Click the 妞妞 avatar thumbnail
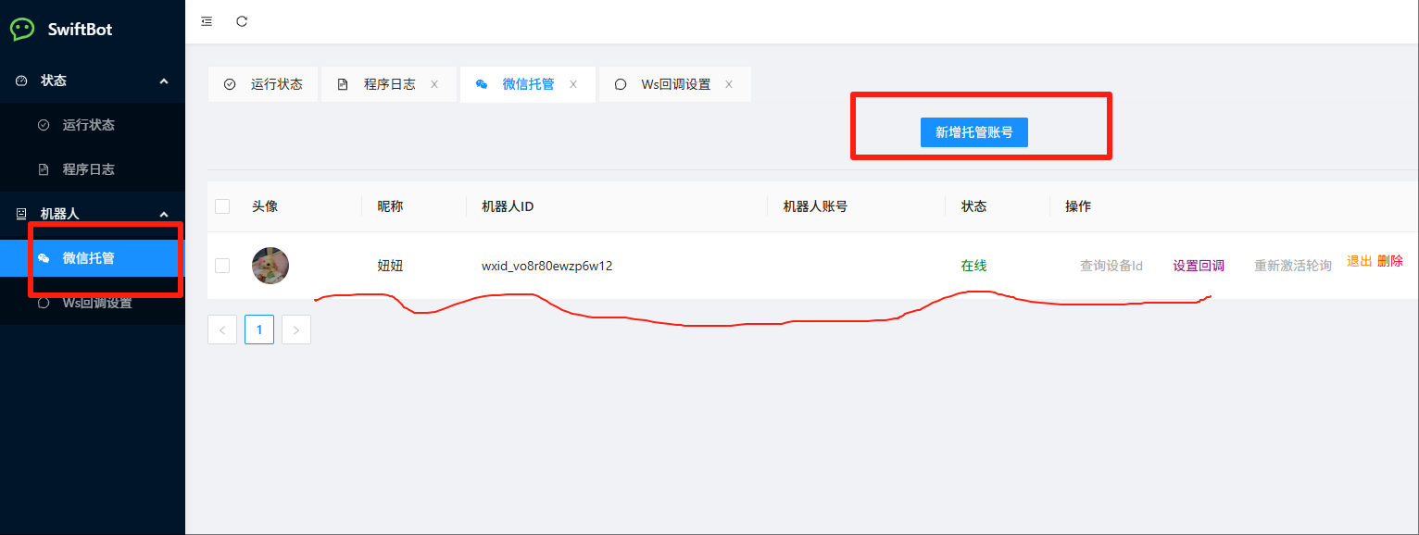This screenshot has height=535, width=1419. coord(270,266)
